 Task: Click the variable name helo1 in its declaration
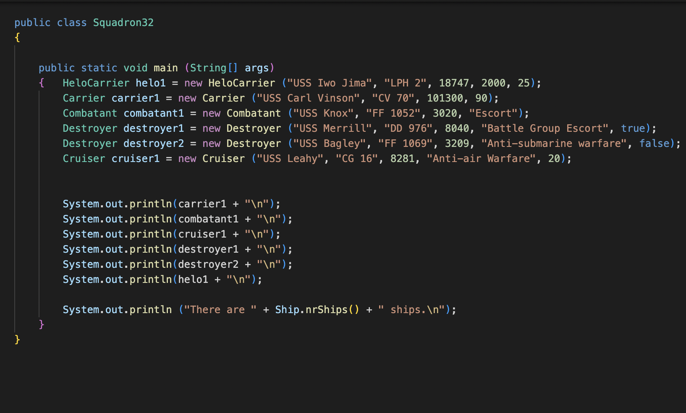(x=151, y=83)
